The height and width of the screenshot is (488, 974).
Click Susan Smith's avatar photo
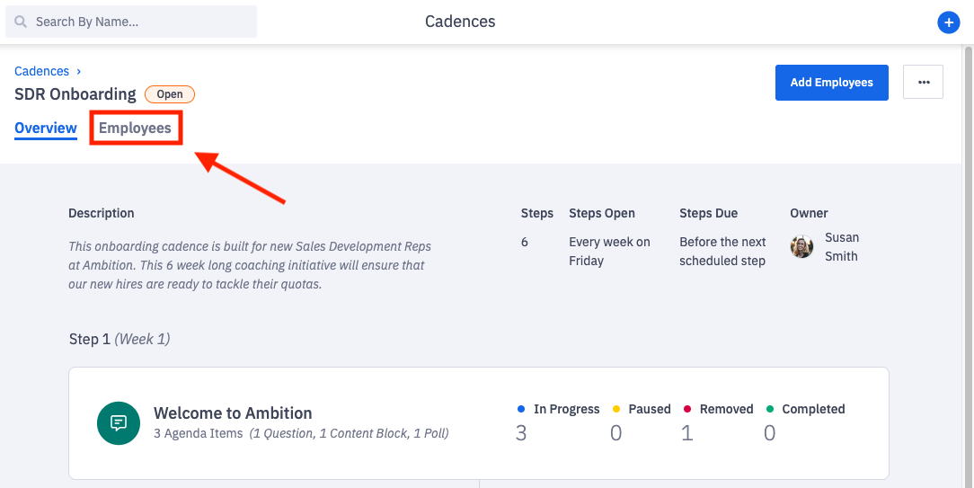pos(801,247)
